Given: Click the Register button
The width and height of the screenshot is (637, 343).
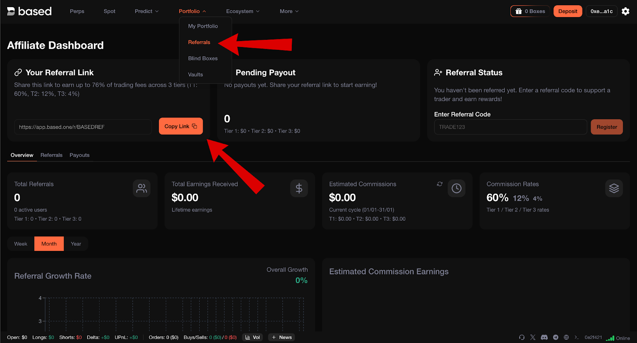Looking at the screenshot, I should pyautogui.click(x=607, y=127).
